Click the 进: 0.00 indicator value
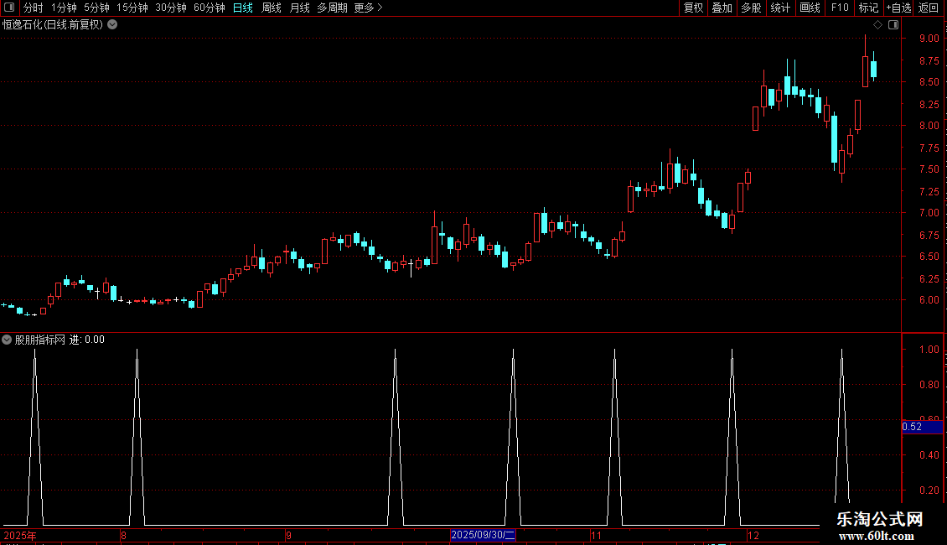This screenshot has height=545, width=947. (87, 340)
